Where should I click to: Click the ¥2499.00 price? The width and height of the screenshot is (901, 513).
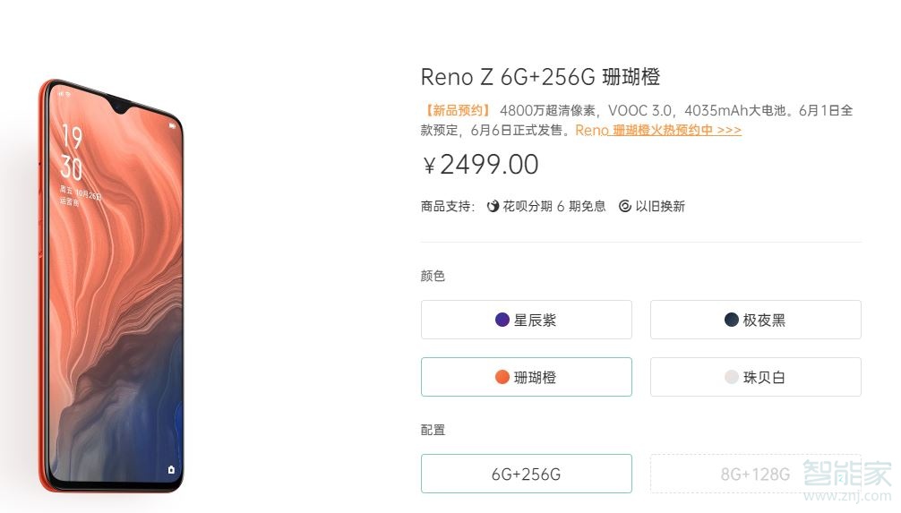(x=480, y=165)
